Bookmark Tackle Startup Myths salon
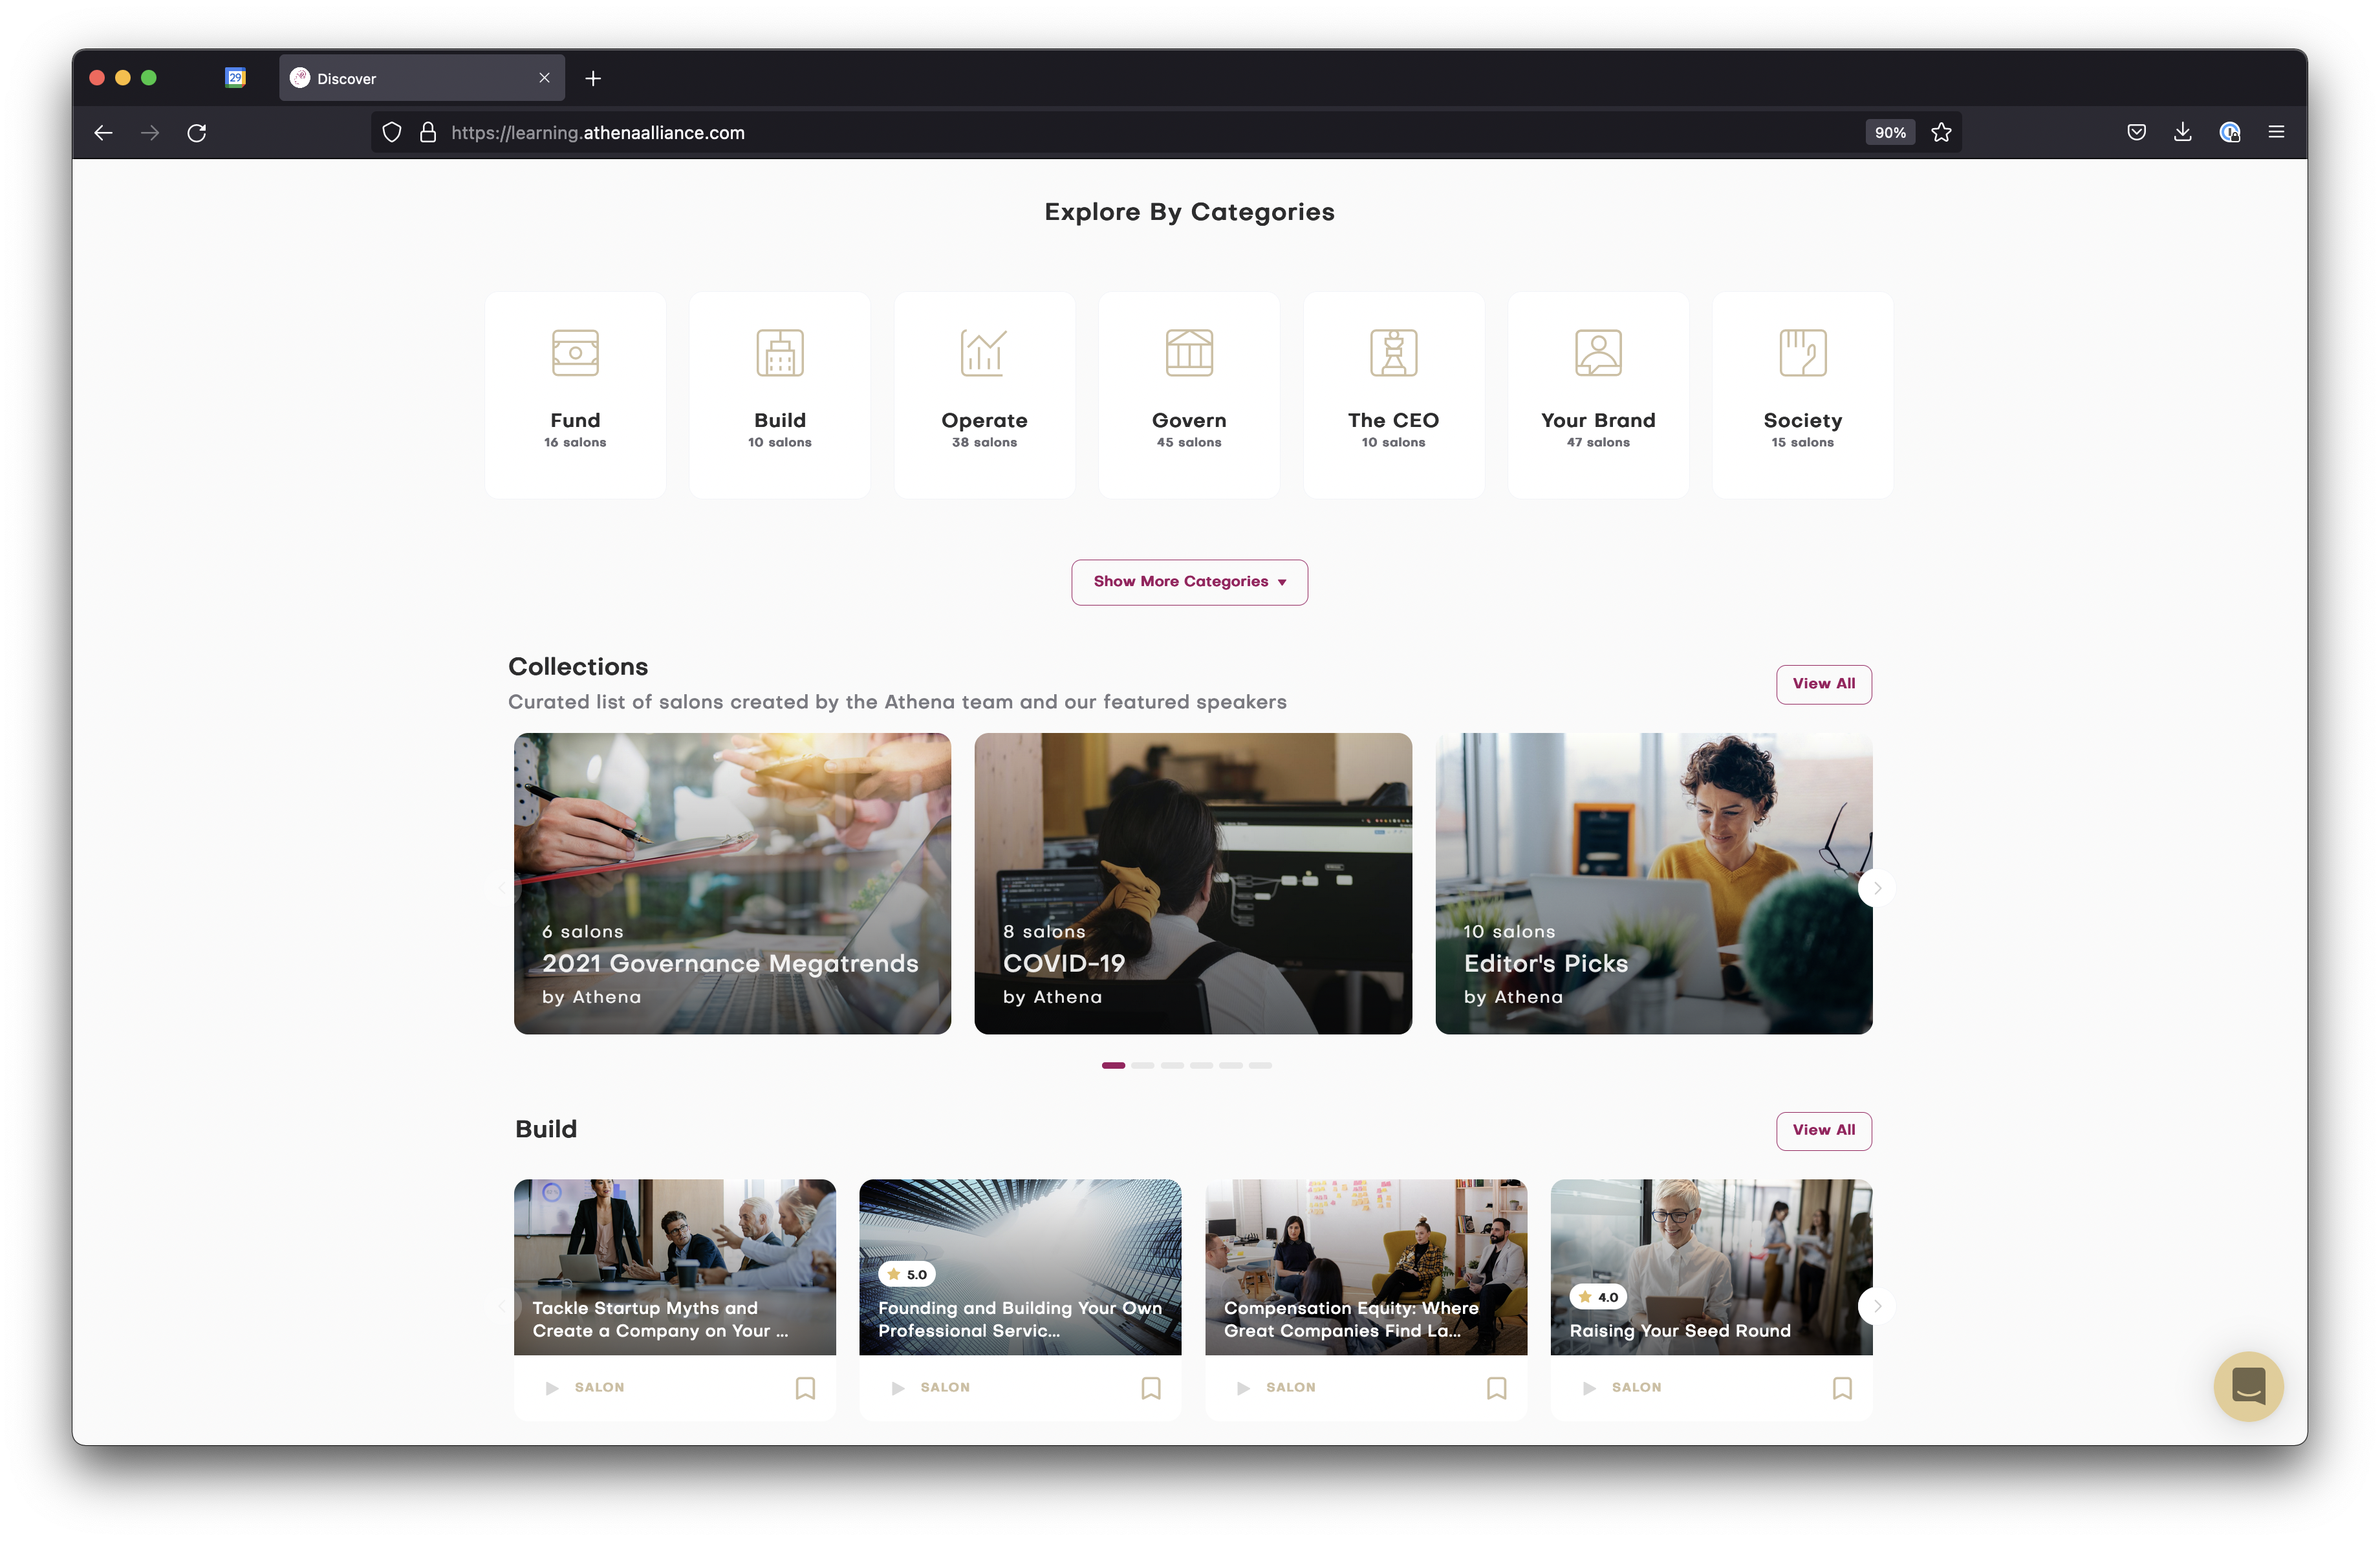2380x1541 pixels. [805, 1388]
